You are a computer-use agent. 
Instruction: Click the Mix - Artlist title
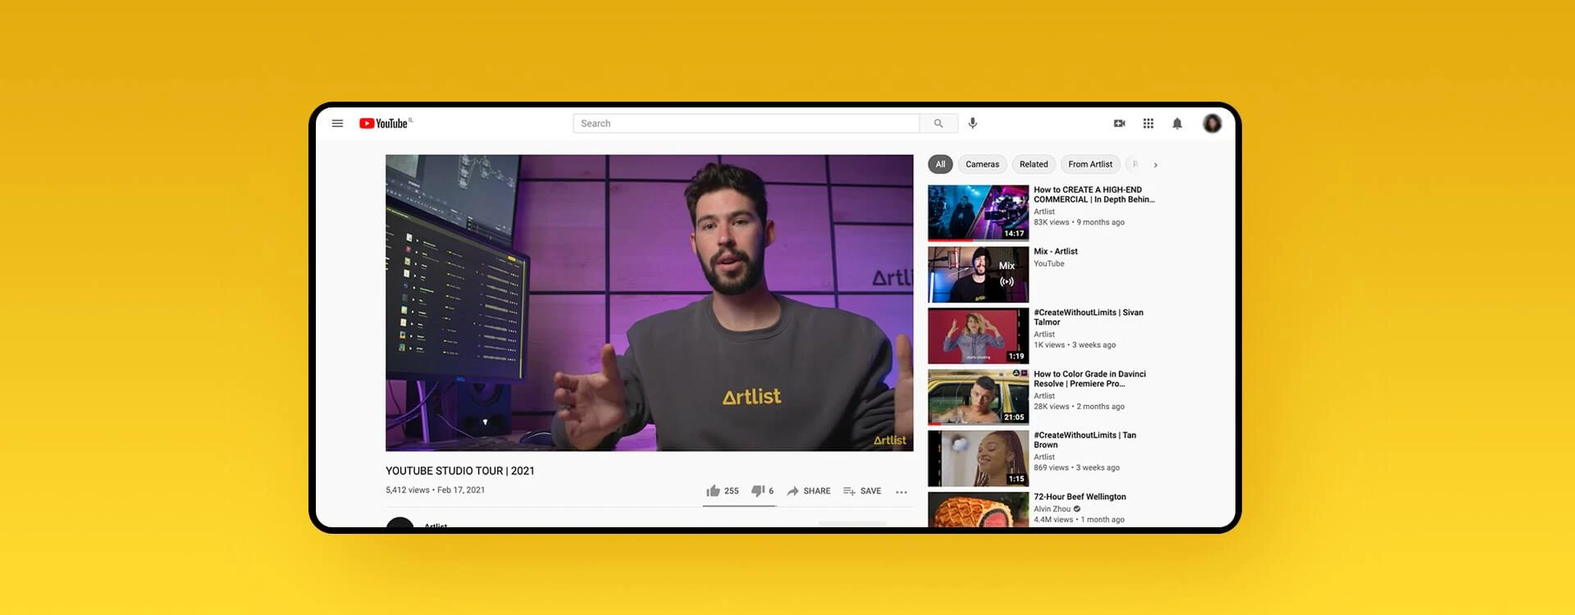click(x=1056, y=252)
